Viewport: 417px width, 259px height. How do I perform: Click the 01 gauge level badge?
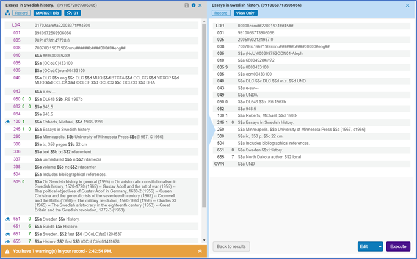pyautogui.click(x=72, y=13)
